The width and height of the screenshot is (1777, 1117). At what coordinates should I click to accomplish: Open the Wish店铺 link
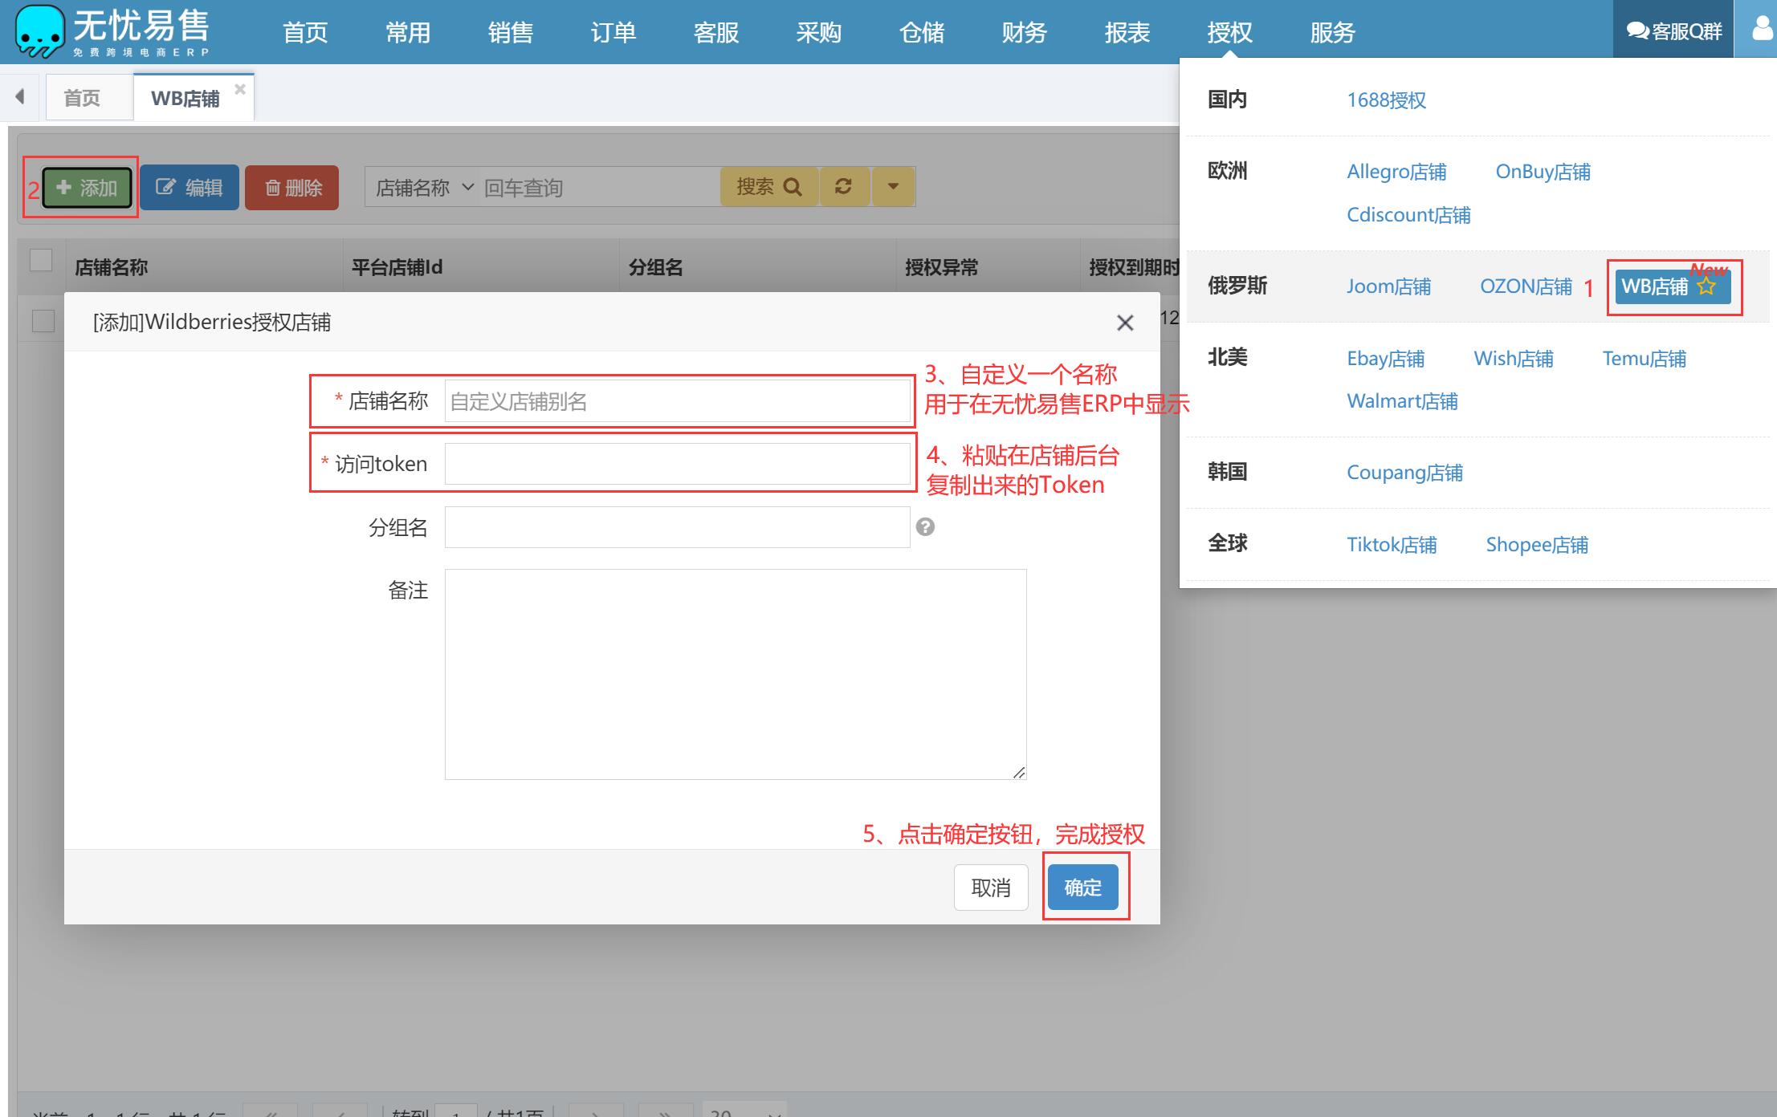(x=1514, y=359)
